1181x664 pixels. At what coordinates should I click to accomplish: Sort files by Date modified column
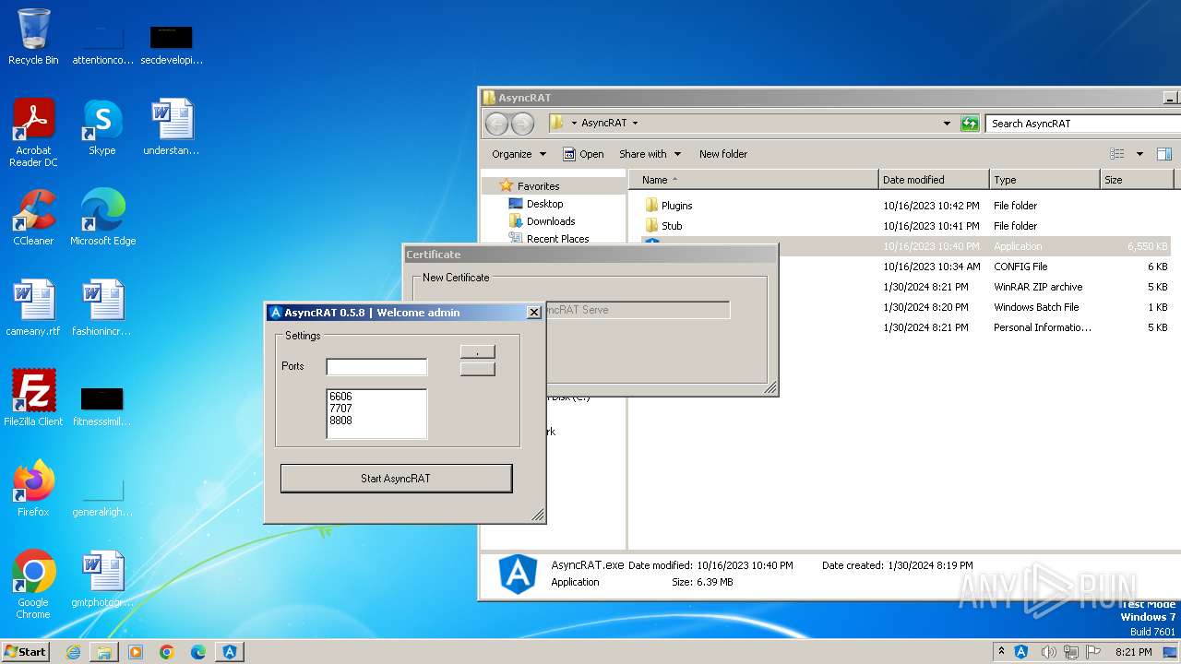click(934, 180)
